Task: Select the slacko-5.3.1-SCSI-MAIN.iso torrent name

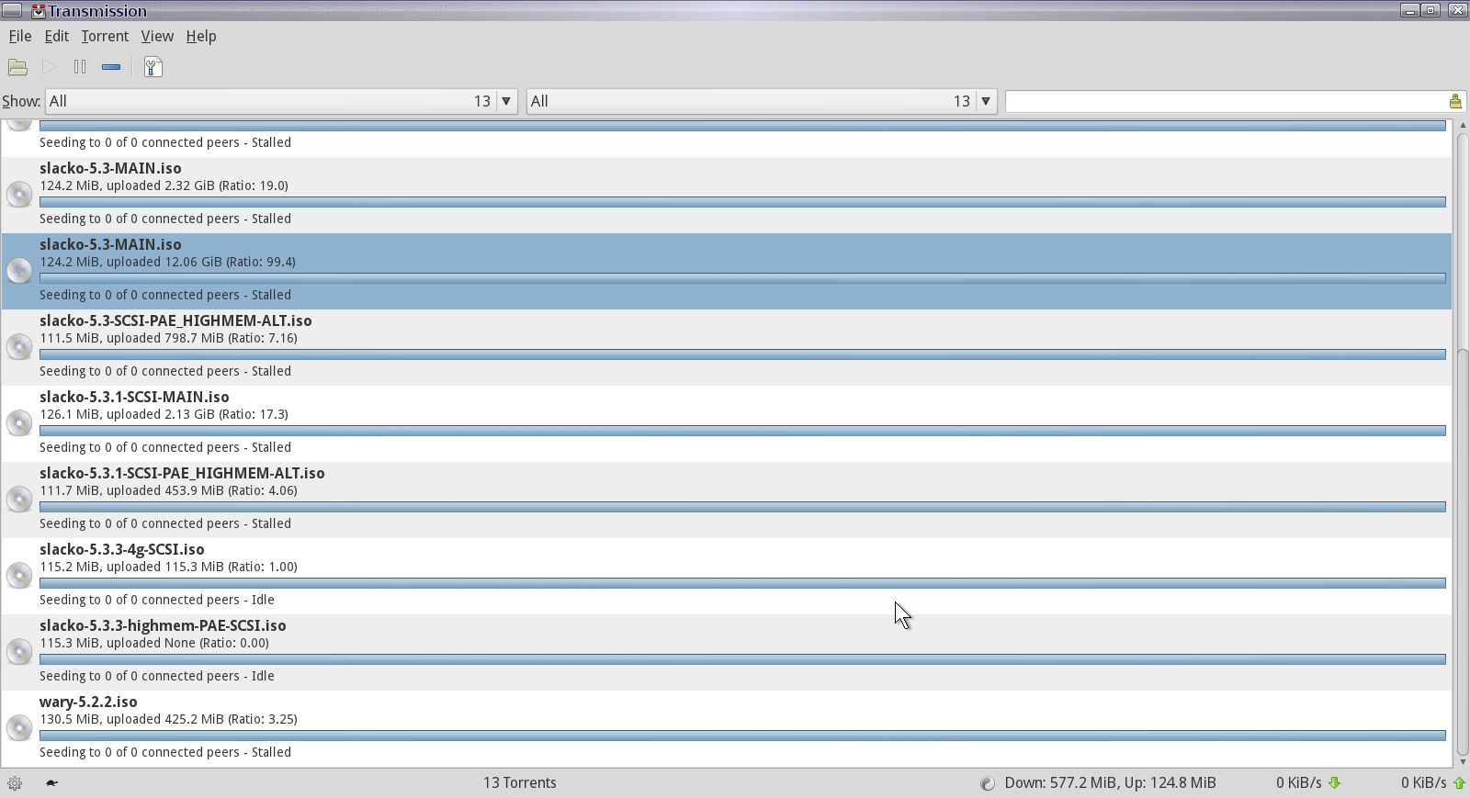Action: (134, 397)
